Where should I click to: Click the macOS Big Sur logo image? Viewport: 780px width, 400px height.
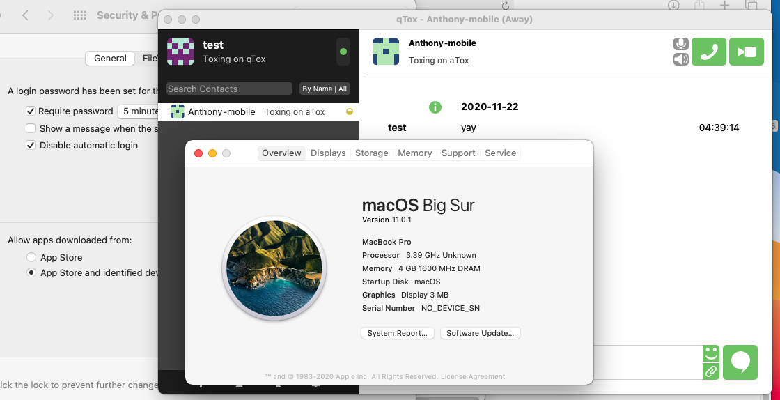click(x=274, y=268)
